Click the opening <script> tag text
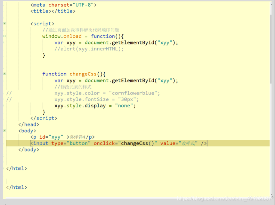The image size is (275, 205). click(x=42, y=24)
